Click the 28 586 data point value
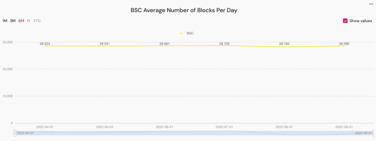Viewport: 376px width, 141px height. pyautogui.click(x=344, y=44)
